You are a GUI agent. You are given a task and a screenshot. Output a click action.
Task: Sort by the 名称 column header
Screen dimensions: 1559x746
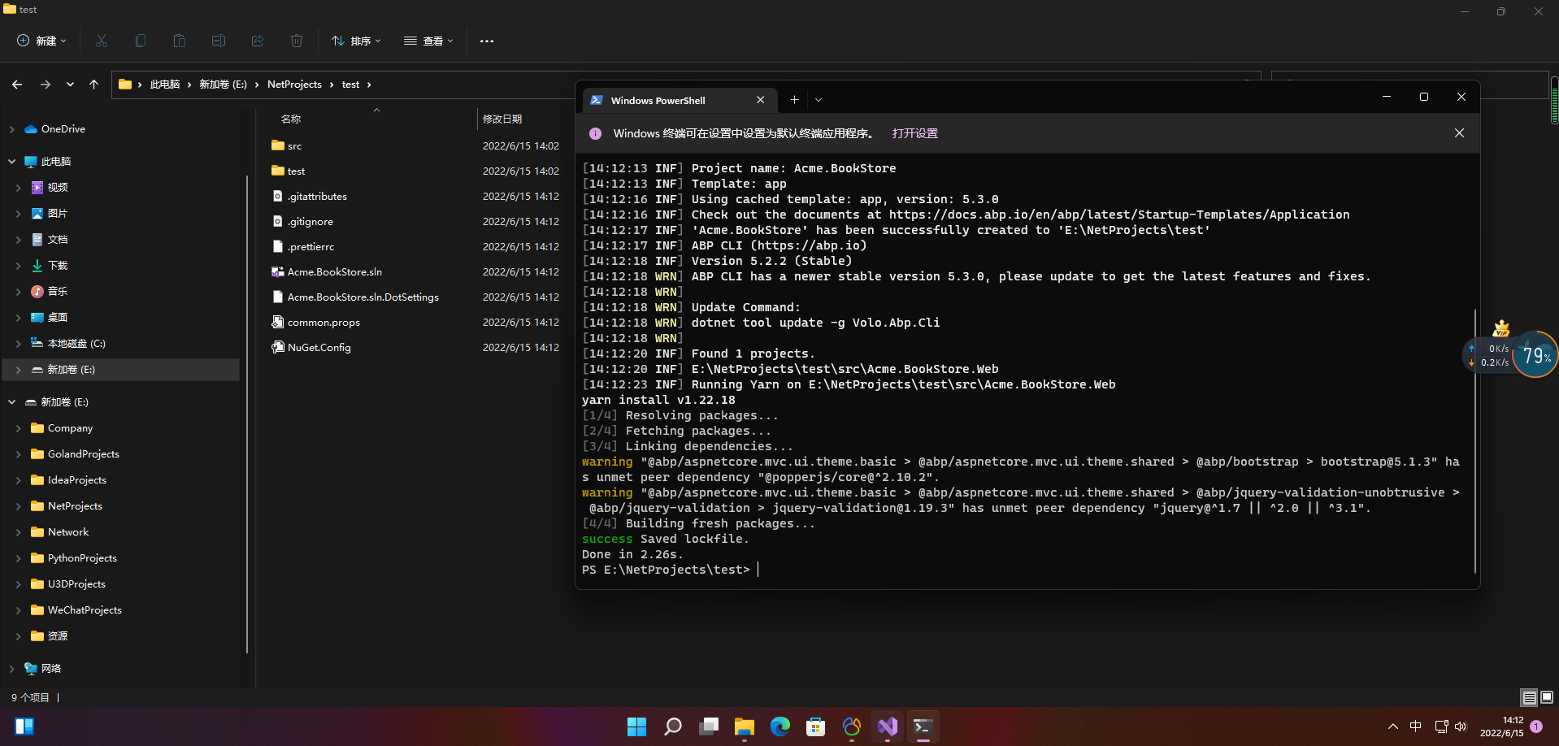tap(291, 119)
